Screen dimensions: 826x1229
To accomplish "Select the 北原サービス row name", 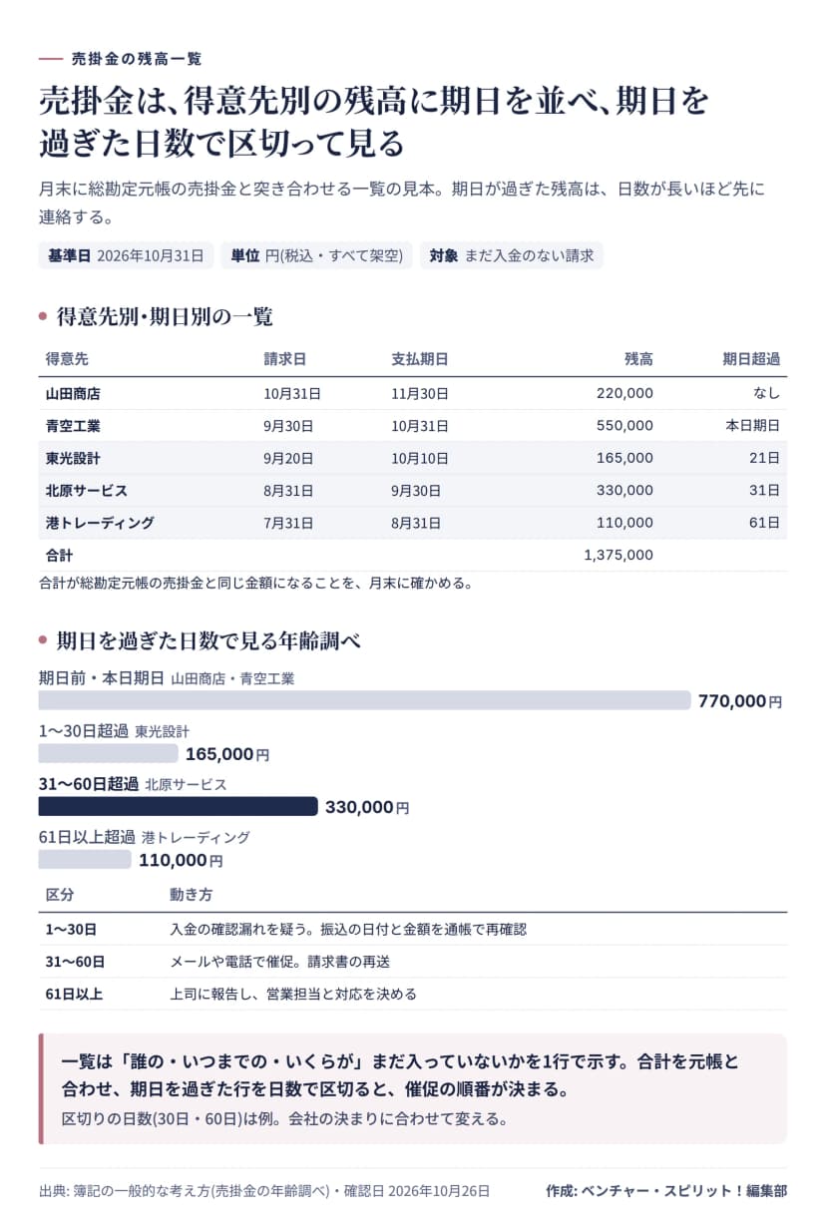I will click(87, 491).
